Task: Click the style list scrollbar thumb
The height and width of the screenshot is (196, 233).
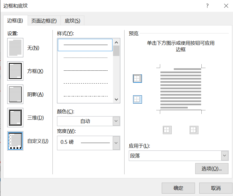Action: click(x=116, y=51)
